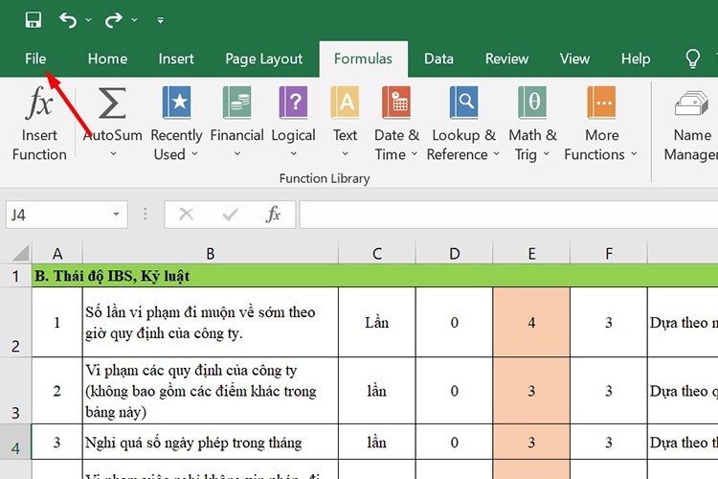Viewport: 718px width, 479px height.
Task: Click cell 'B. Thái độ IBS, Kỷ luật'
Action: 375,276
